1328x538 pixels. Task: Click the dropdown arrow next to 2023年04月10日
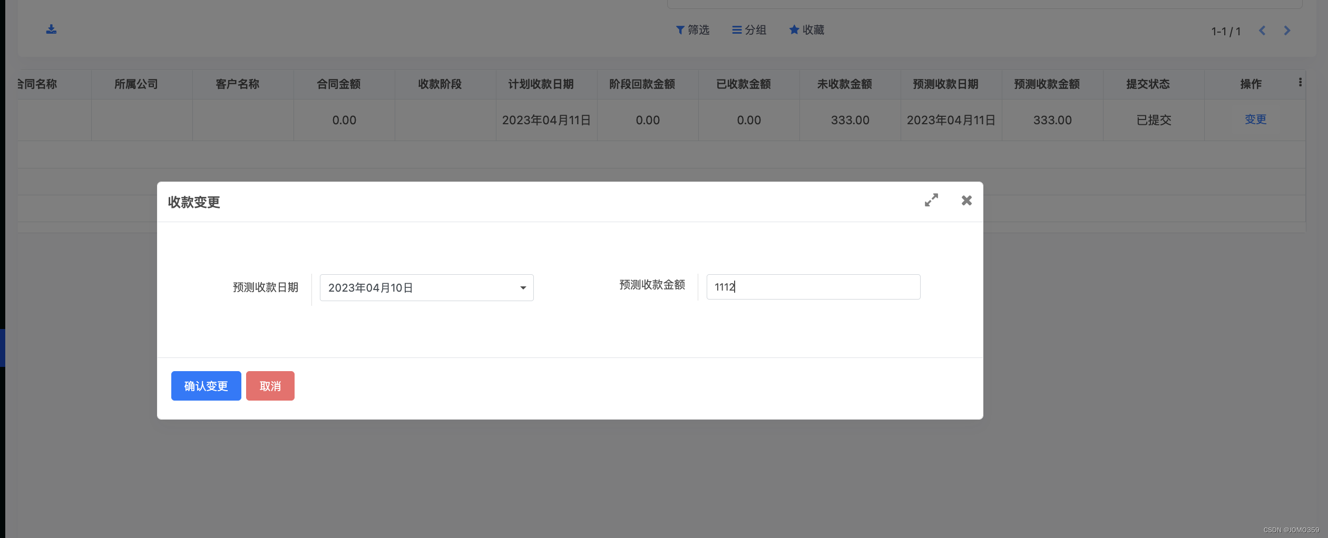pyautogui.click(x=522, y=288)
